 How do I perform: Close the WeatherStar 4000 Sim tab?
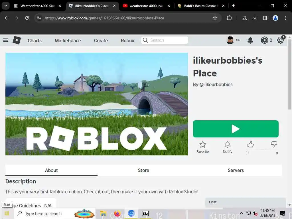60,6
